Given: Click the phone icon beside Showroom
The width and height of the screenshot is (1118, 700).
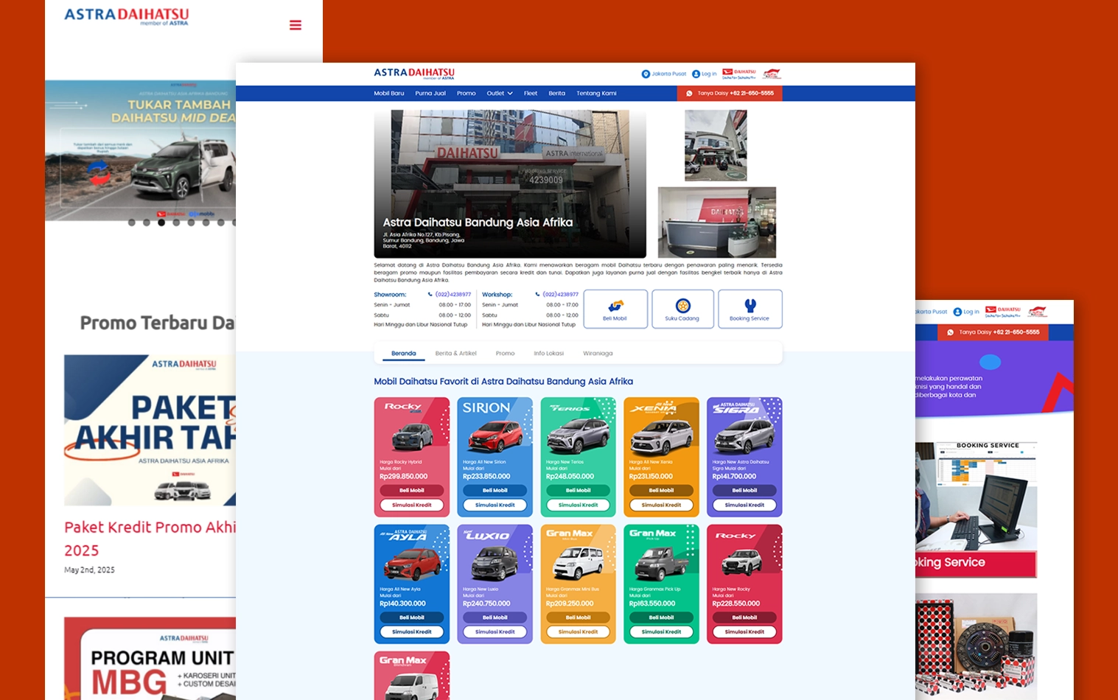Looking at the screenshot, I should 430,294.
